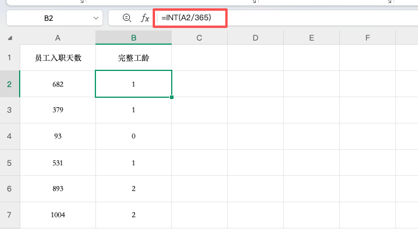The height and width of the screenshot is (229, 418).
Task: Click the name box showing B2
Action: (54, 18)
